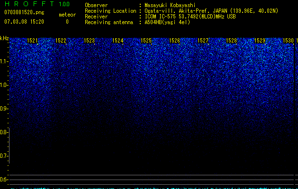298x189 pixels.
Task: Click the 1529 time marker
Action: [260, 41]
